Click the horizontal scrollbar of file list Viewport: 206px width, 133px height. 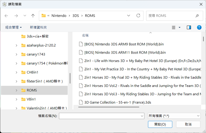coord(109,107)
